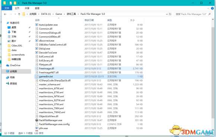216x137 pixels.
Task: Open the 下载 folder in sidebar
Action: click(14, 32)
